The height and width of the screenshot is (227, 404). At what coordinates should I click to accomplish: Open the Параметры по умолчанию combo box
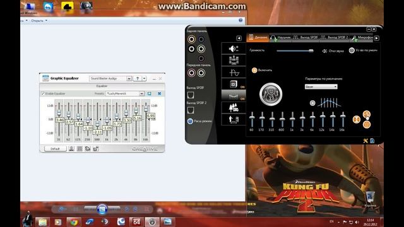(321, 87)
